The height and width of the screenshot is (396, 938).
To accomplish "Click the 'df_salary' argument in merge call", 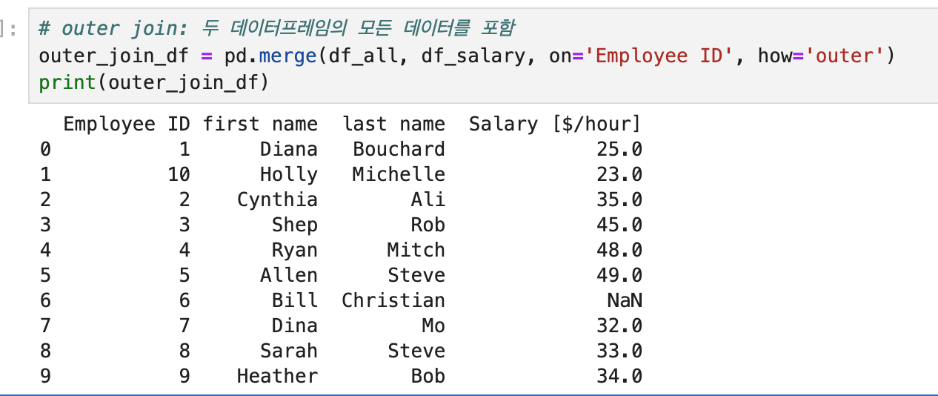I will (473, 56).
